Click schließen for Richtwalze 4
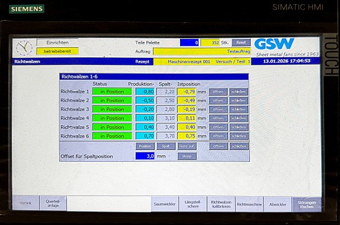 pos(238,118)
